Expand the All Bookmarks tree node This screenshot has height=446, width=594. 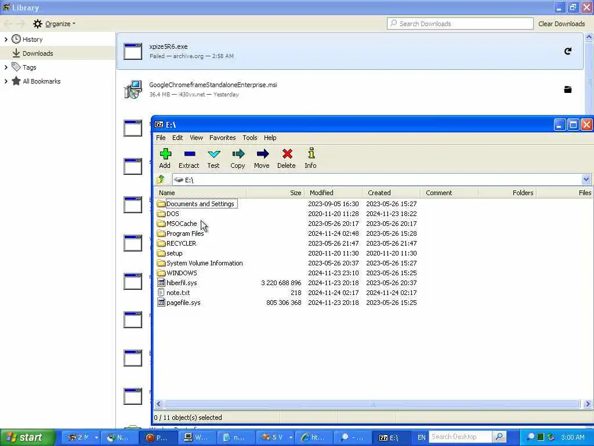click(6, 81)
